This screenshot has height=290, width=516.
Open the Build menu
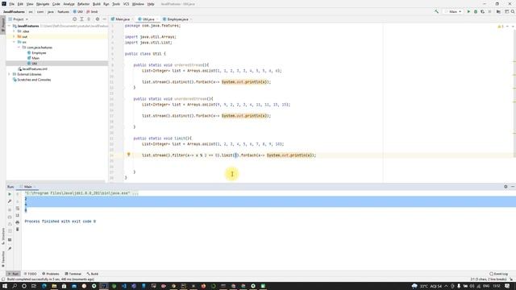97,4
